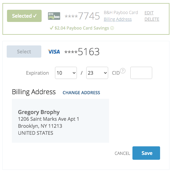This screenshot has height=175, width=178.
Task: Open the expiration year dropdown
Action: point(97,73)
